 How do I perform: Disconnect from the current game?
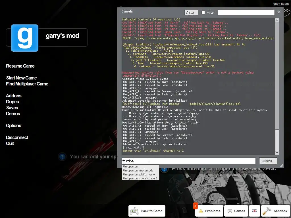pos(17,138)
